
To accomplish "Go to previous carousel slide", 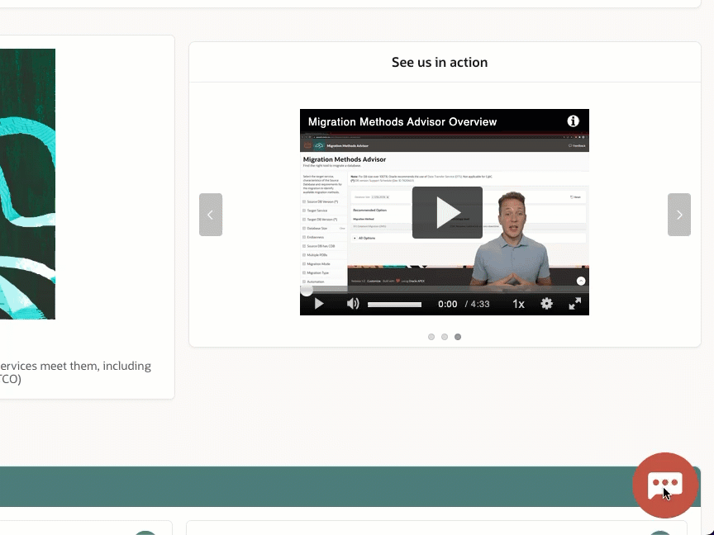I will [x=211, y=215].
